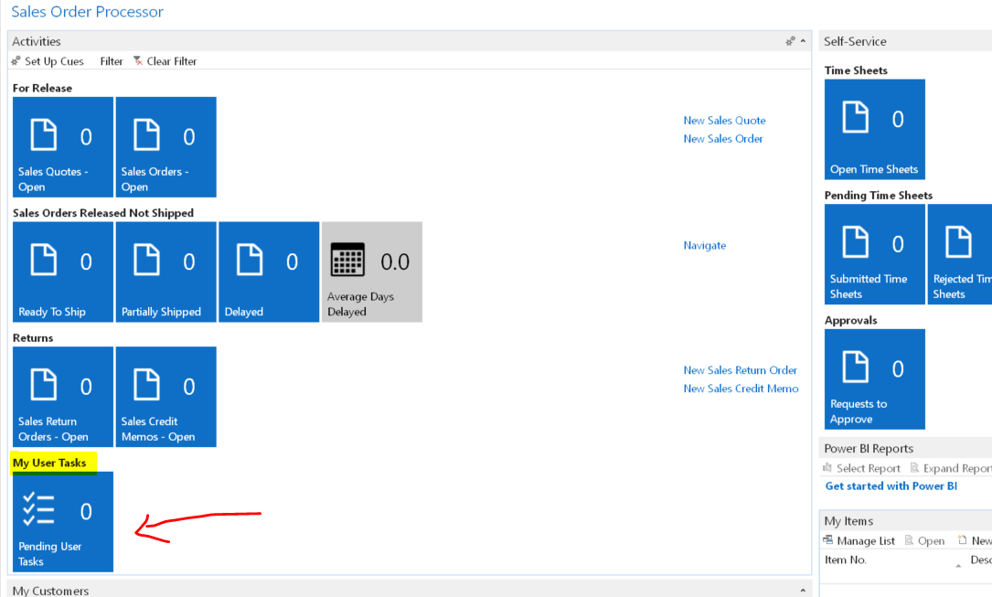
Task: Click the Power BI Reports panel header
Action: pos(905,448)
